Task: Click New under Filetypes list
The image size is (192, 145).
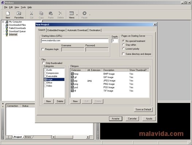Action: click(x=75, y=101)
